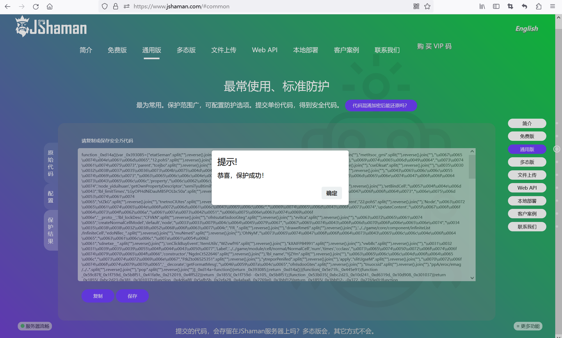This screenshot has width=562, height=338.
Task: Switch to the 配置 side tab
Action: [51, 197]
